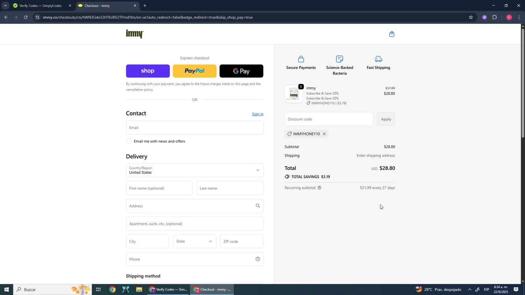Viewport: 525px width, 295px height.
Task: Click the Apply discount button
Action: tap(386, 119)
